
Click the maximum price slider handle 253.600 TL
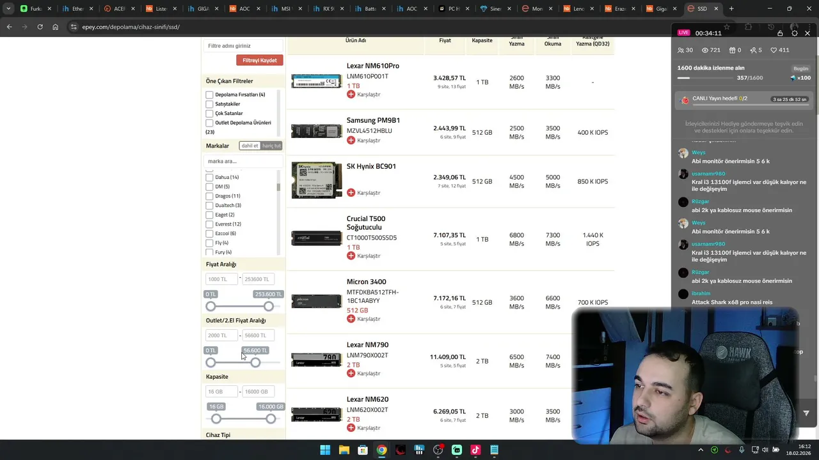[x=269, y=307]
